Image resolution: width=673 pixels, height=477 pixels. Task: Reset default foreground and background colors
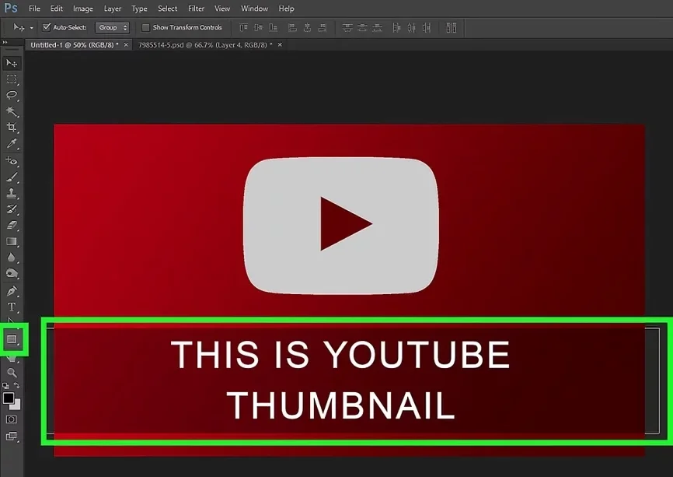point(5,386)
